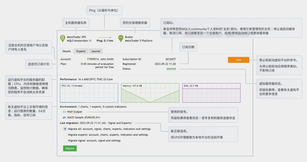This screenshot has width=307, height=162.
Task: Click the Memory 167.6 MB chart
Action: (150, 93)
